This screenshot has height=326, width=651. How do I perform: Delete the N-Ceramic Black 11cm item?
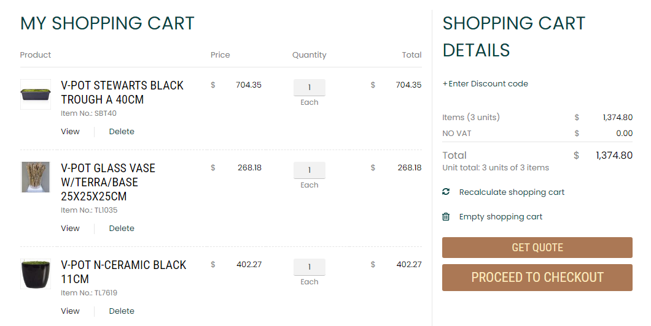(x=122, y=311)
